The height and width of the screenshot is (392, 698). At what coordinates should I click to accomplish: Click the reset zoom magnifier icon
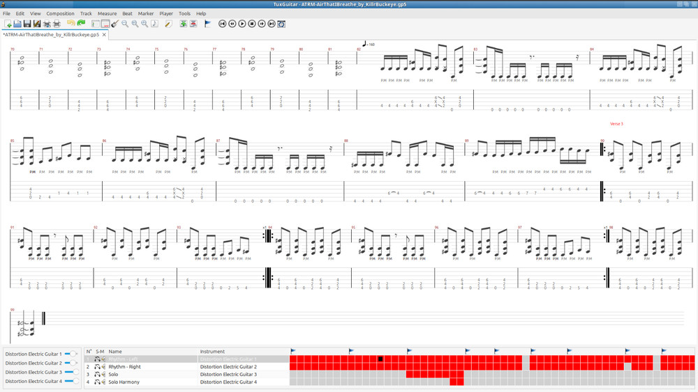(x=135, y=24)
